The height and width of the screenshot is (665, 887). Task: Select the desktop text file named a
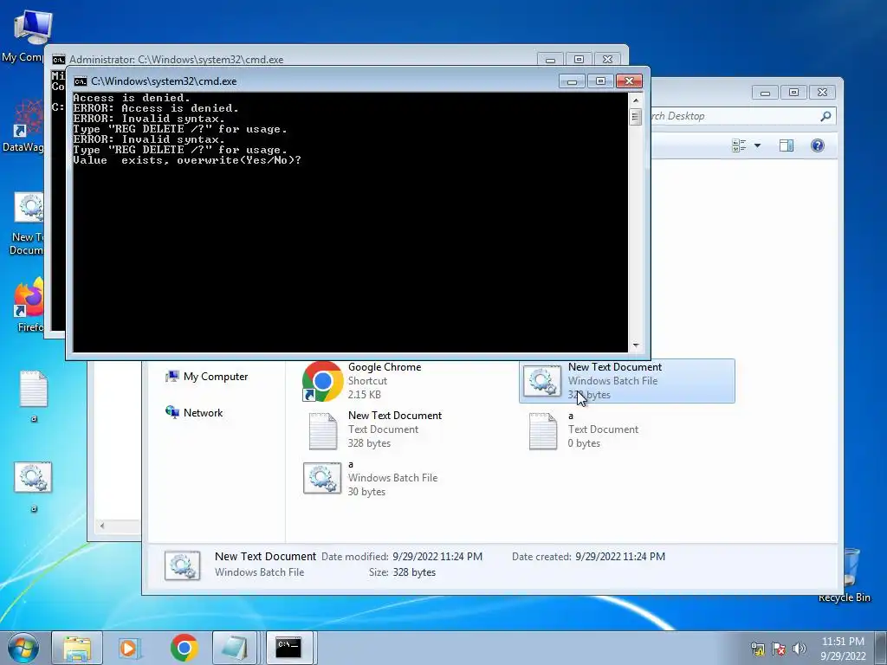coord(34,396)
